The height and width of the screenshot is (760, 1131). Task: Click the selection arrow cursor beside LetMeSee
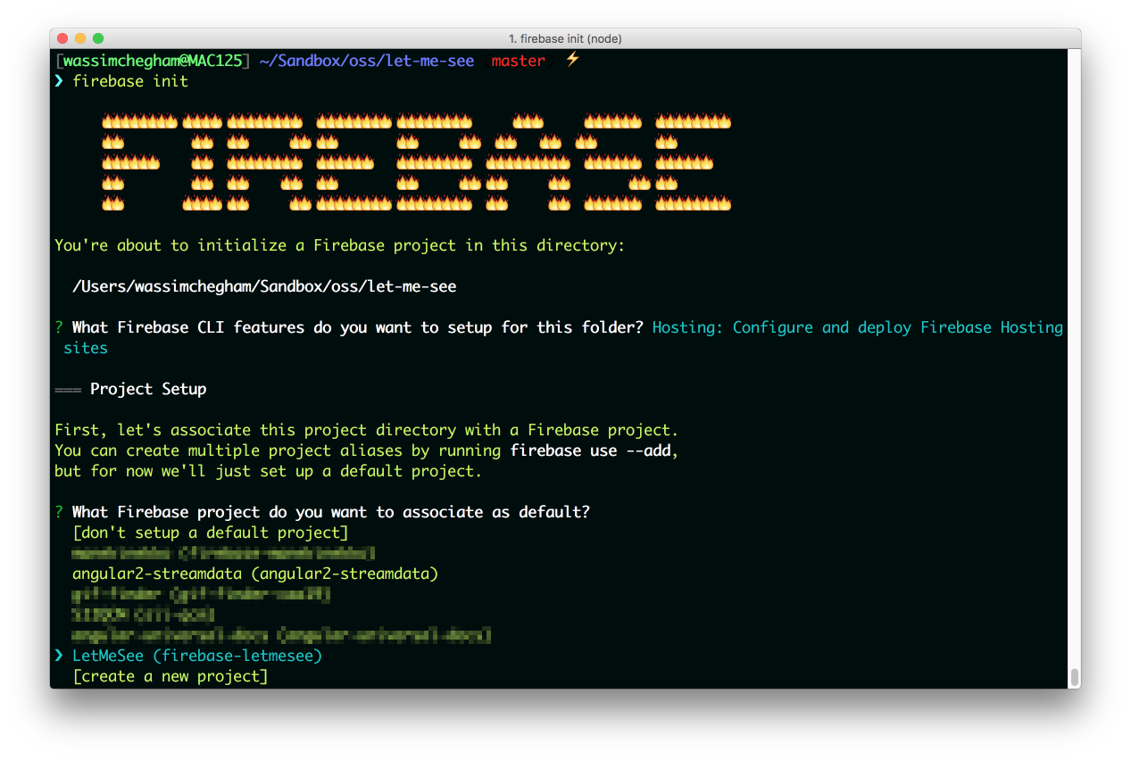click(59, 656)
